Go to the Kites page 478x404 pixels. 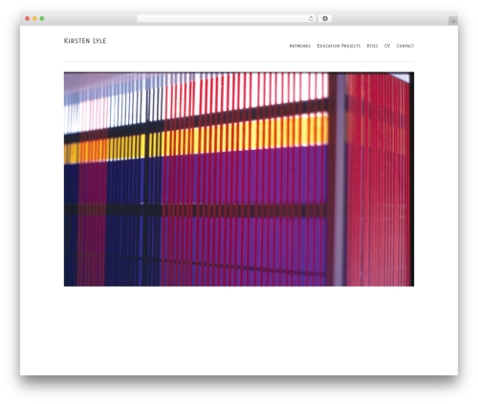tap(372, 46)
